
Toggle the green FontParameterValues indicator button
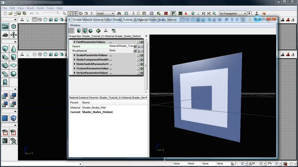coord(142,42)
